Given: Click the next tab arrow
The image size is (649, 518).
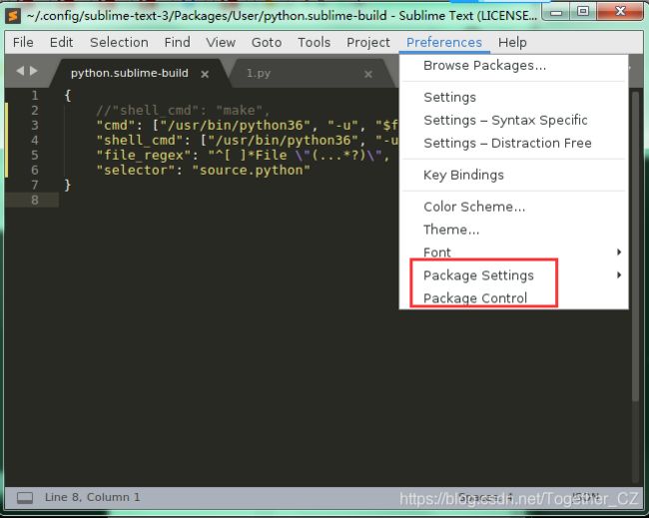Looking at the screenshot, I should [34, 71].
